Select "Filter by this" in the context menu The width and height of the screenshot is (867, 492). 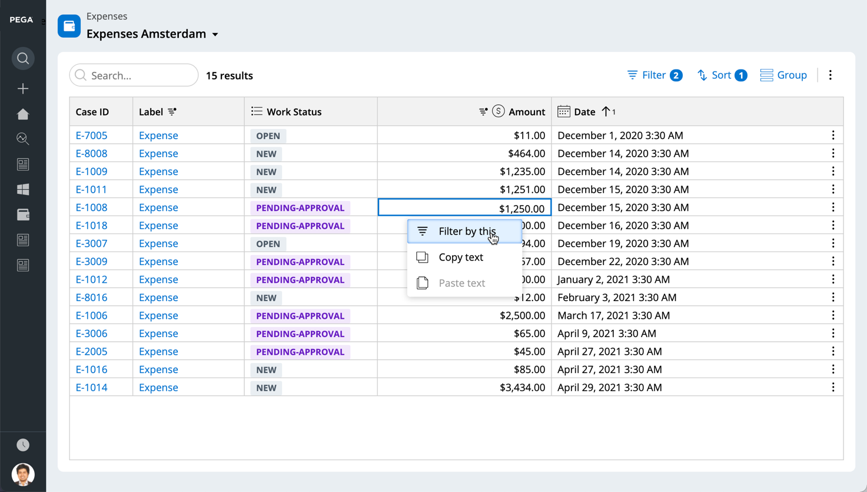click(x=467, y=231)
